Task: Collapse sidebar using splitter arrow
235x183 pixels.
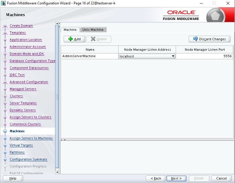Action: tap(60, 23)
